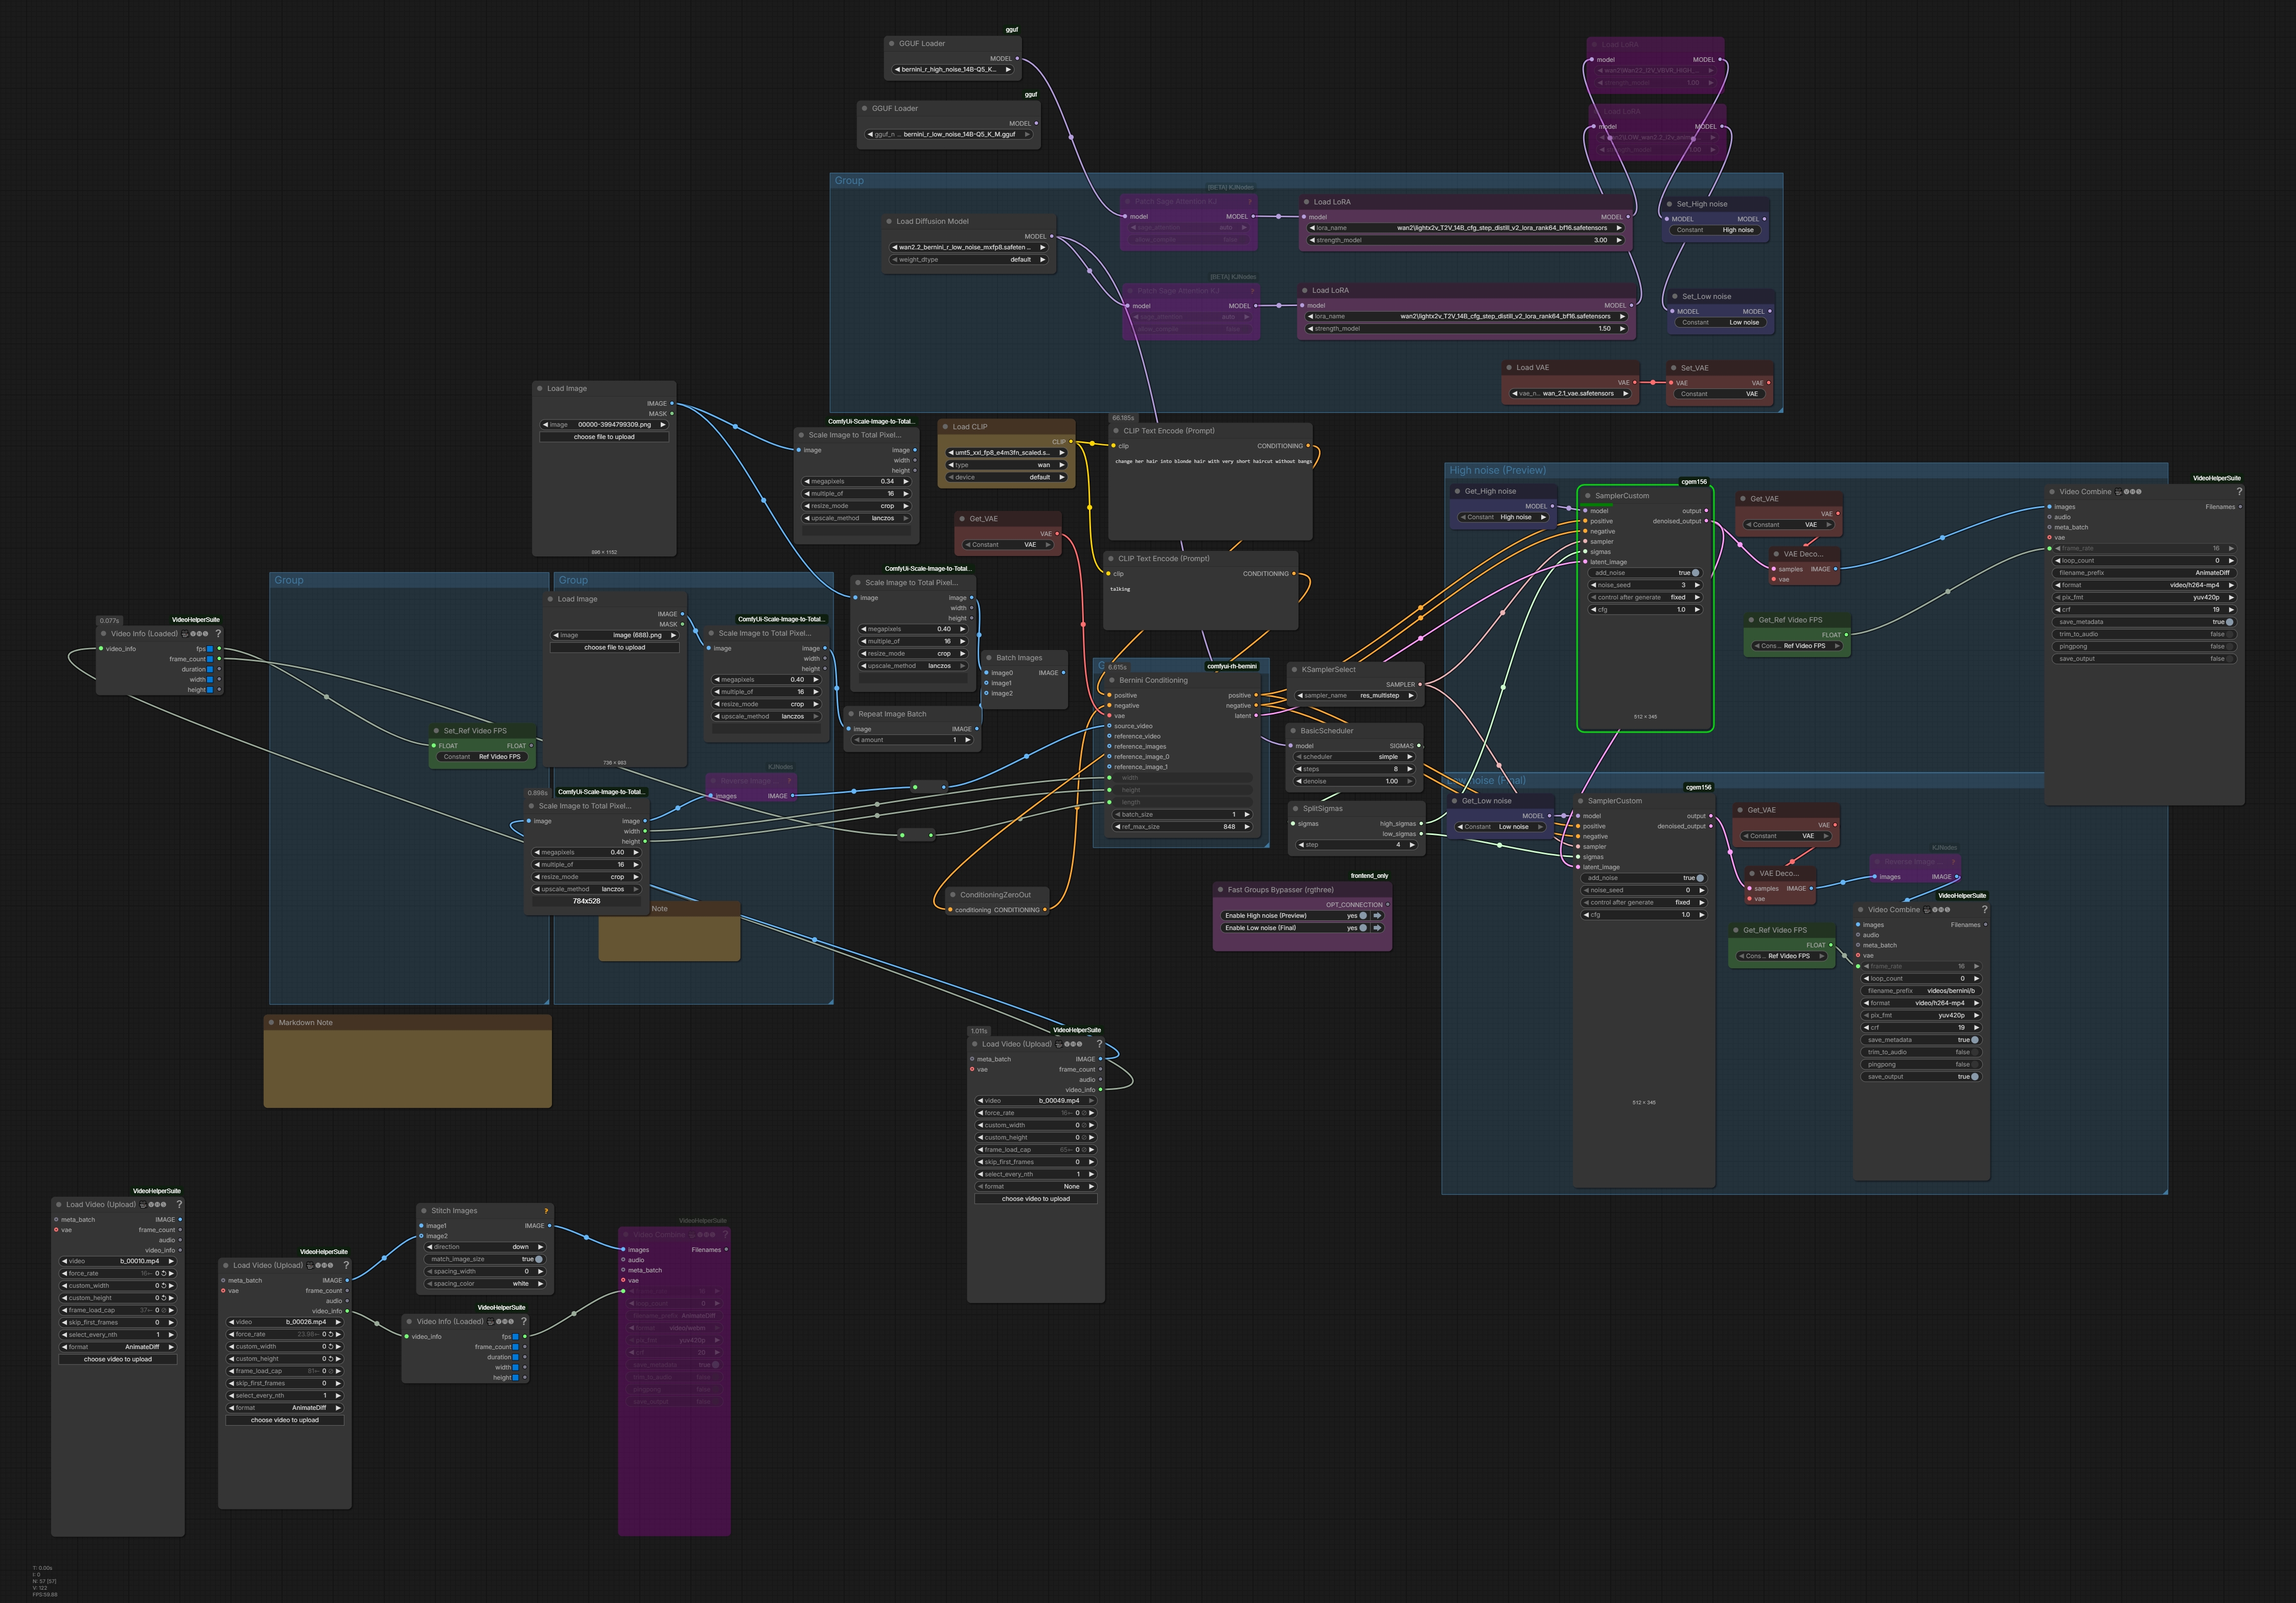Open the umt5_xxl clip model dropdown in Load CLIP
The image size is (2296, 1603).
[1006, 453]
